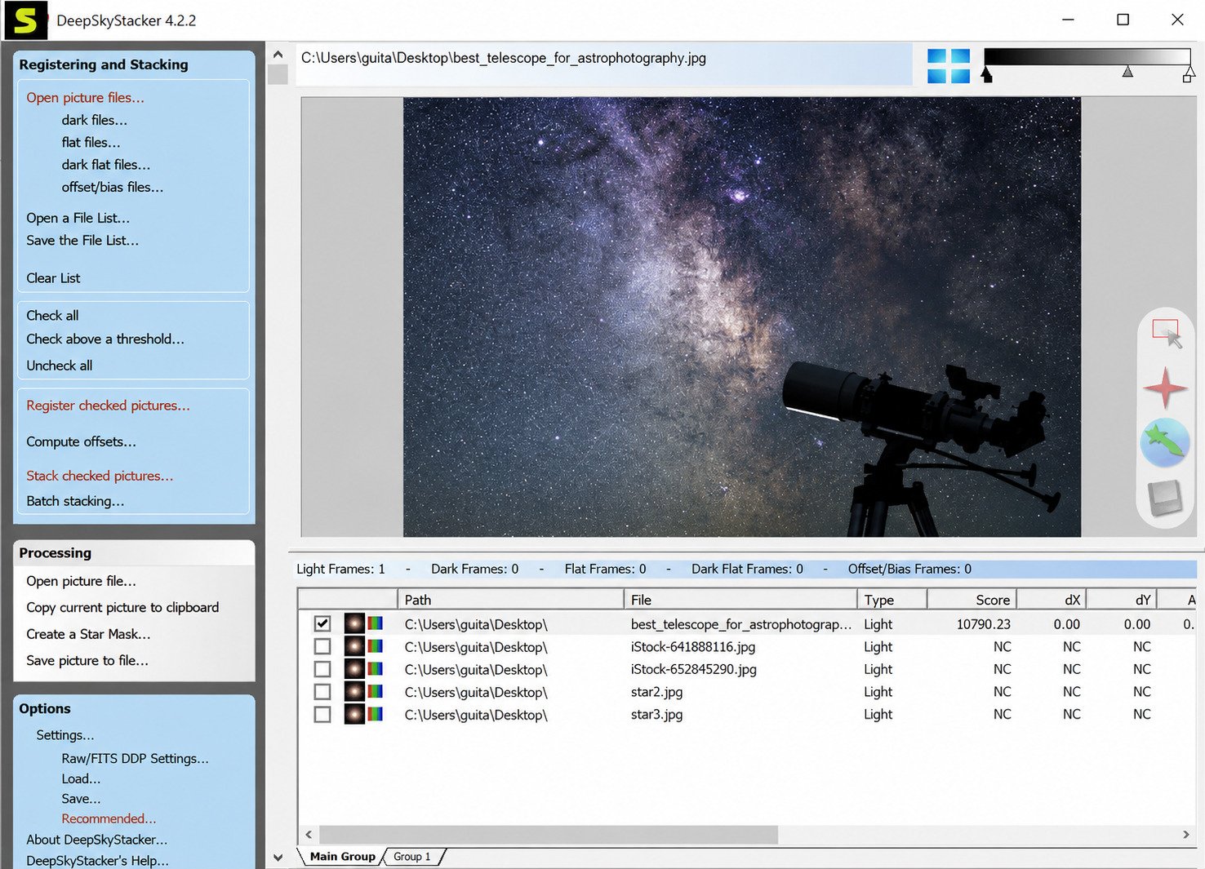Add offset/bias files

(113, 187)
